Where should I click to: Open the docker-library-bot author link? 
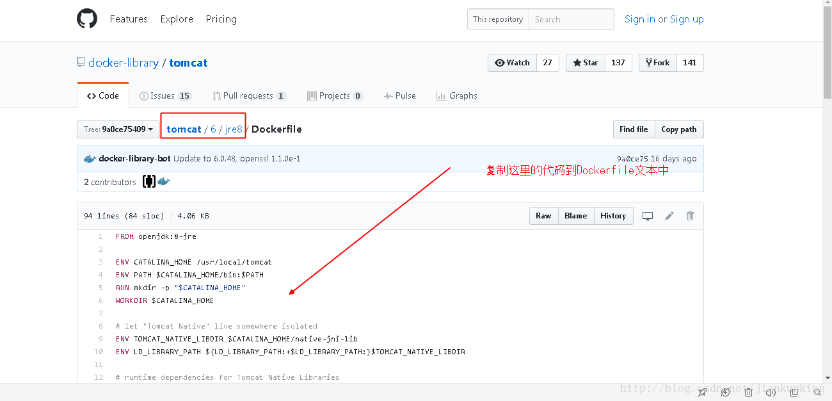[x=134, y=158]
